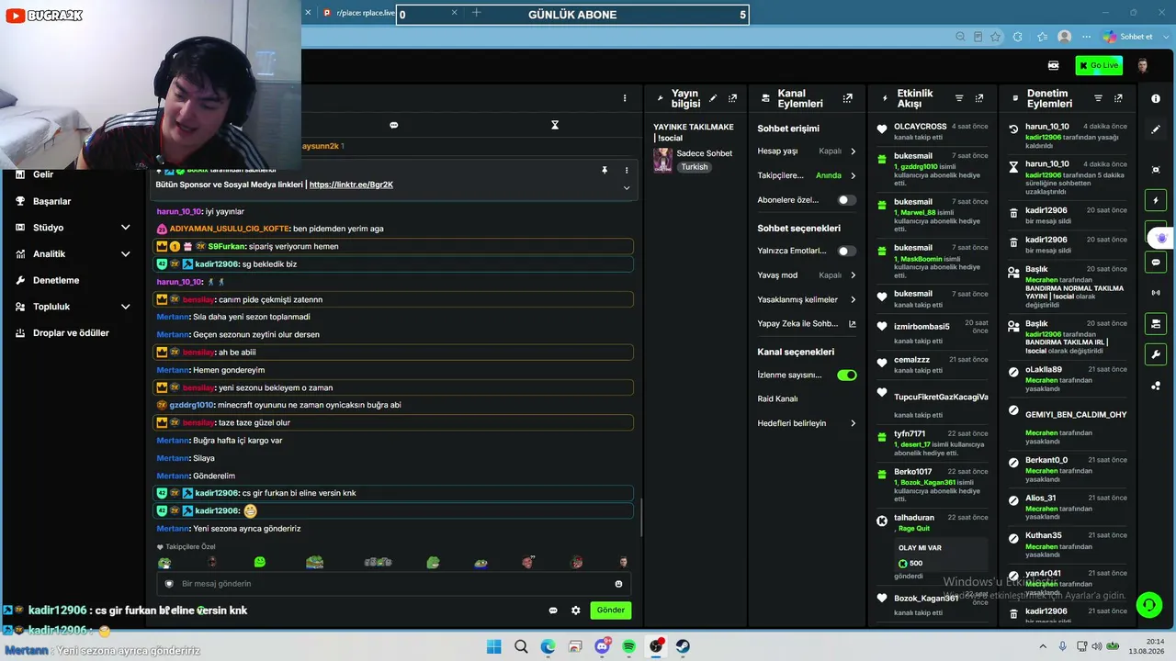Viewport: 1176px width, 661px height.
Task: Filter the Denetim Eylemleri list
Action: tap(1098, 98)
